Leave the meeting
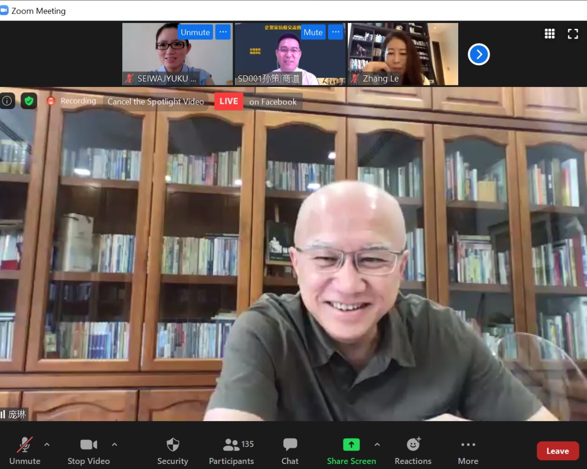 tap(558, 451)
